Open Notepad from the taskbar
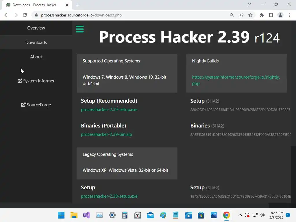 click(176, 215)
